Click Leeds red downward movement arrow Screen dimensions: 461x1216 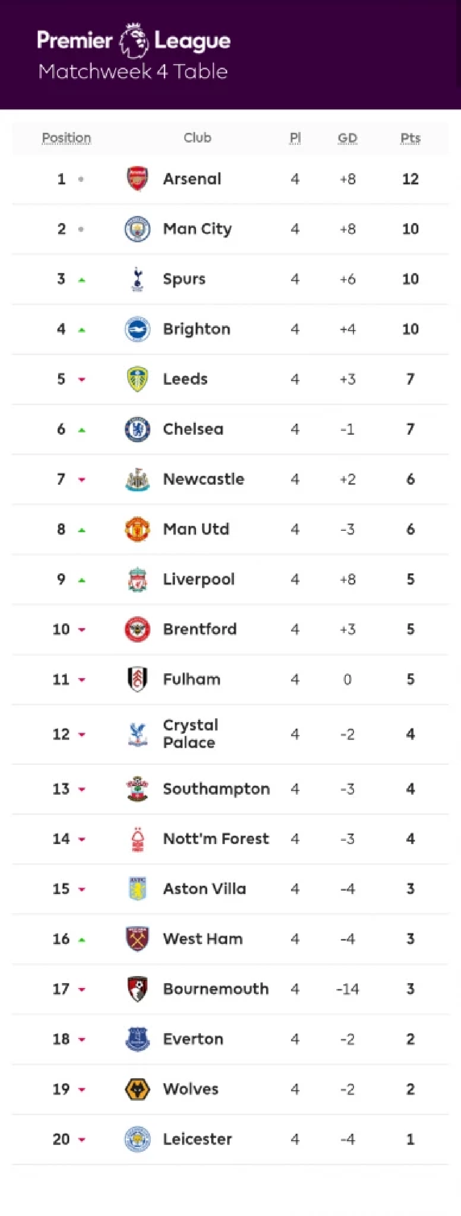(x=82, y=380)
